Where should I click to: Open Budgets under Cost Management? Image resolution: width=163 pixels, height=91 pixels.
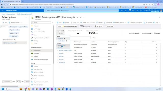(36, 57)
